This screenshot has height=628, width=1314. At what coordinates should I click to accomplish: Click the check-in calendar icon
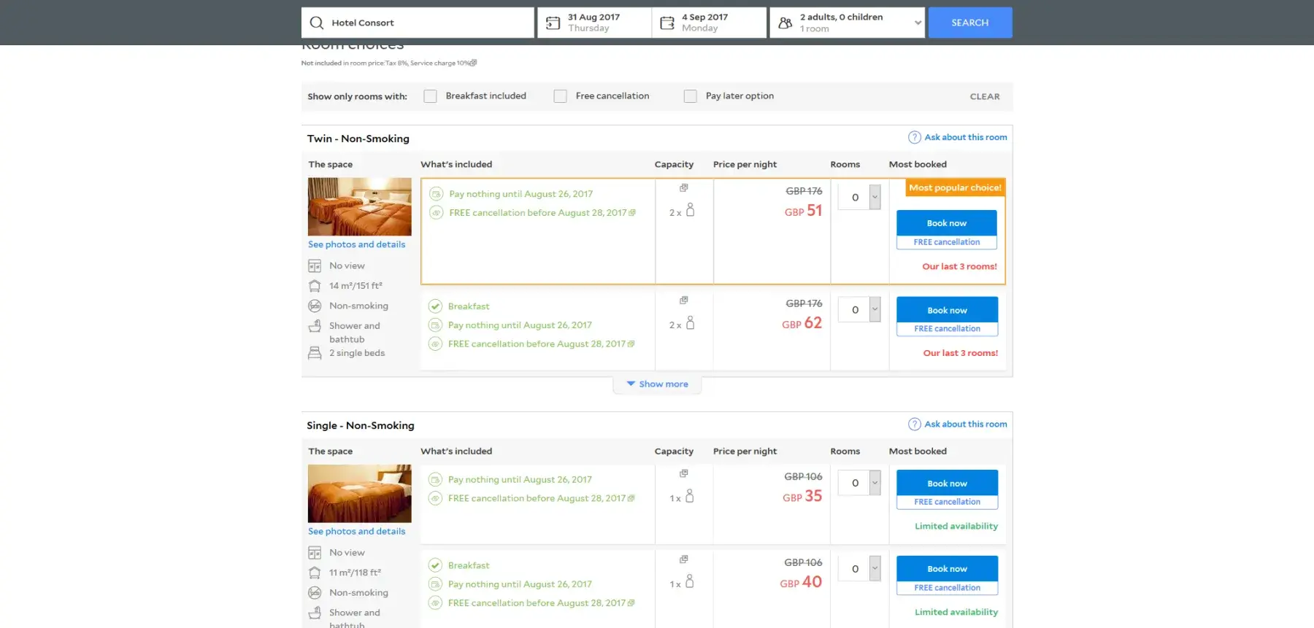553,23
